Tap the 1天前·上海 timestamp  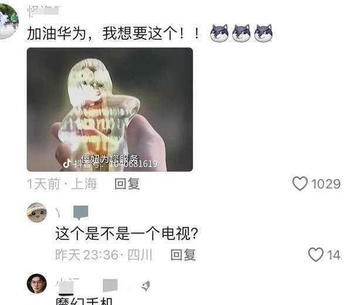click(x=62, y=184)
